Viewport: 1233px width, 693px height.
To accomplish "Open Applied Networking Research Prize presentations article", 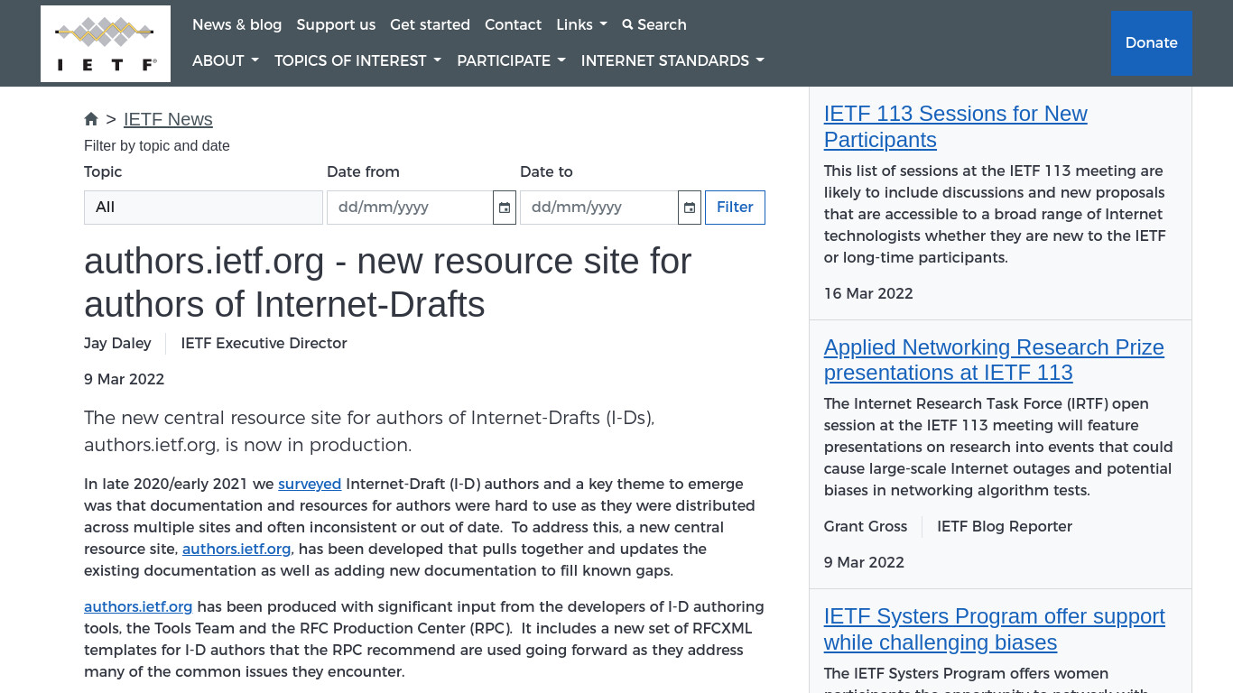I will pyautogui.click(x=994, y=360).
